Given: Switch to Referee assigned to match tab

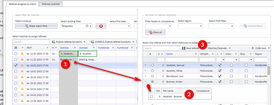Looking at the screenshot, I should pyautogui.click(x=22, y=4).
